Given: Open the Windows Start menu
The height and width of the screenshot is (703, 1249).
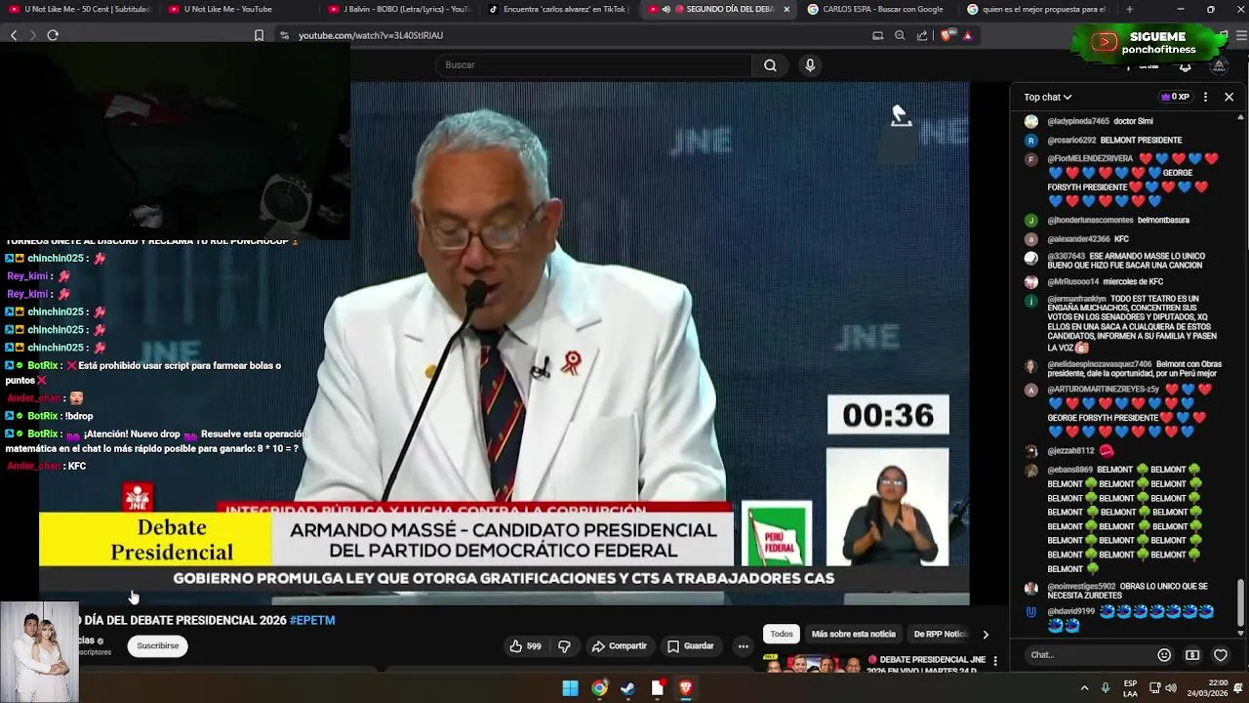Looking at the screenshot, I should (571, 688).
